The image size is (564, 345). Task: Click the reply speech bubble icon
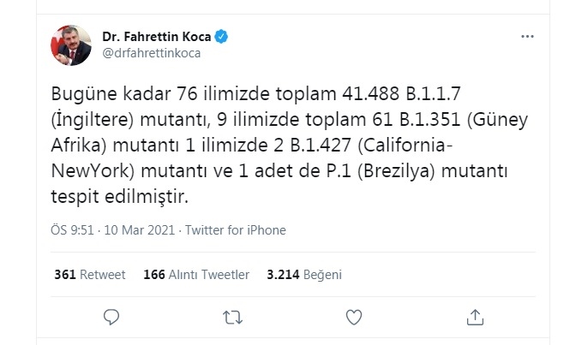click(111, 318)
